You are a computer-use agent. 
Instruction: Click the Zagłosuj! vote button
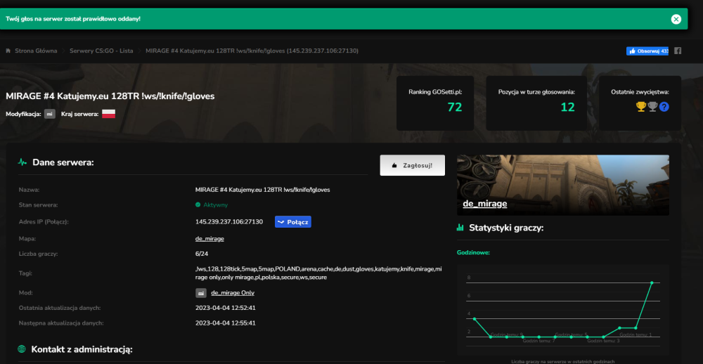[x=413, y=165]
